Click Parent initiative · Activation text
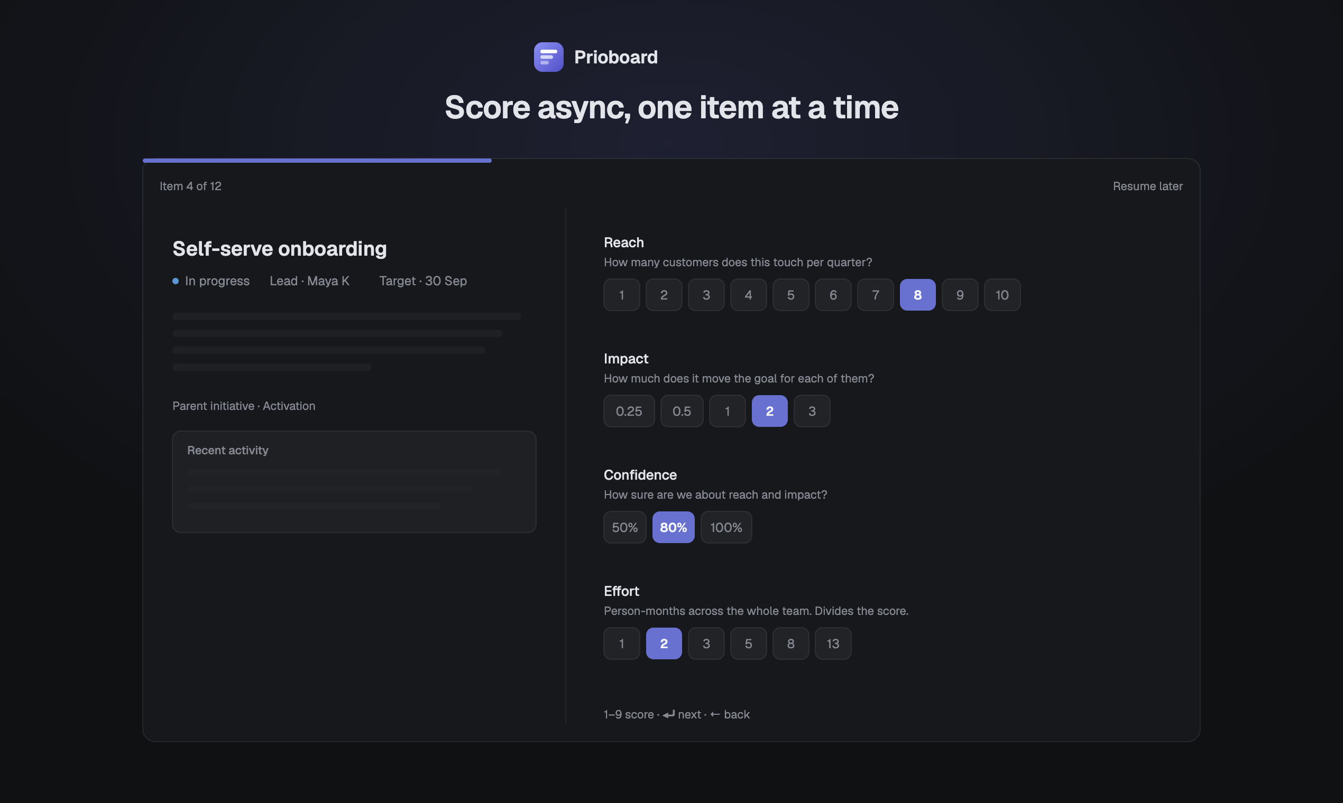 [244, 406]
